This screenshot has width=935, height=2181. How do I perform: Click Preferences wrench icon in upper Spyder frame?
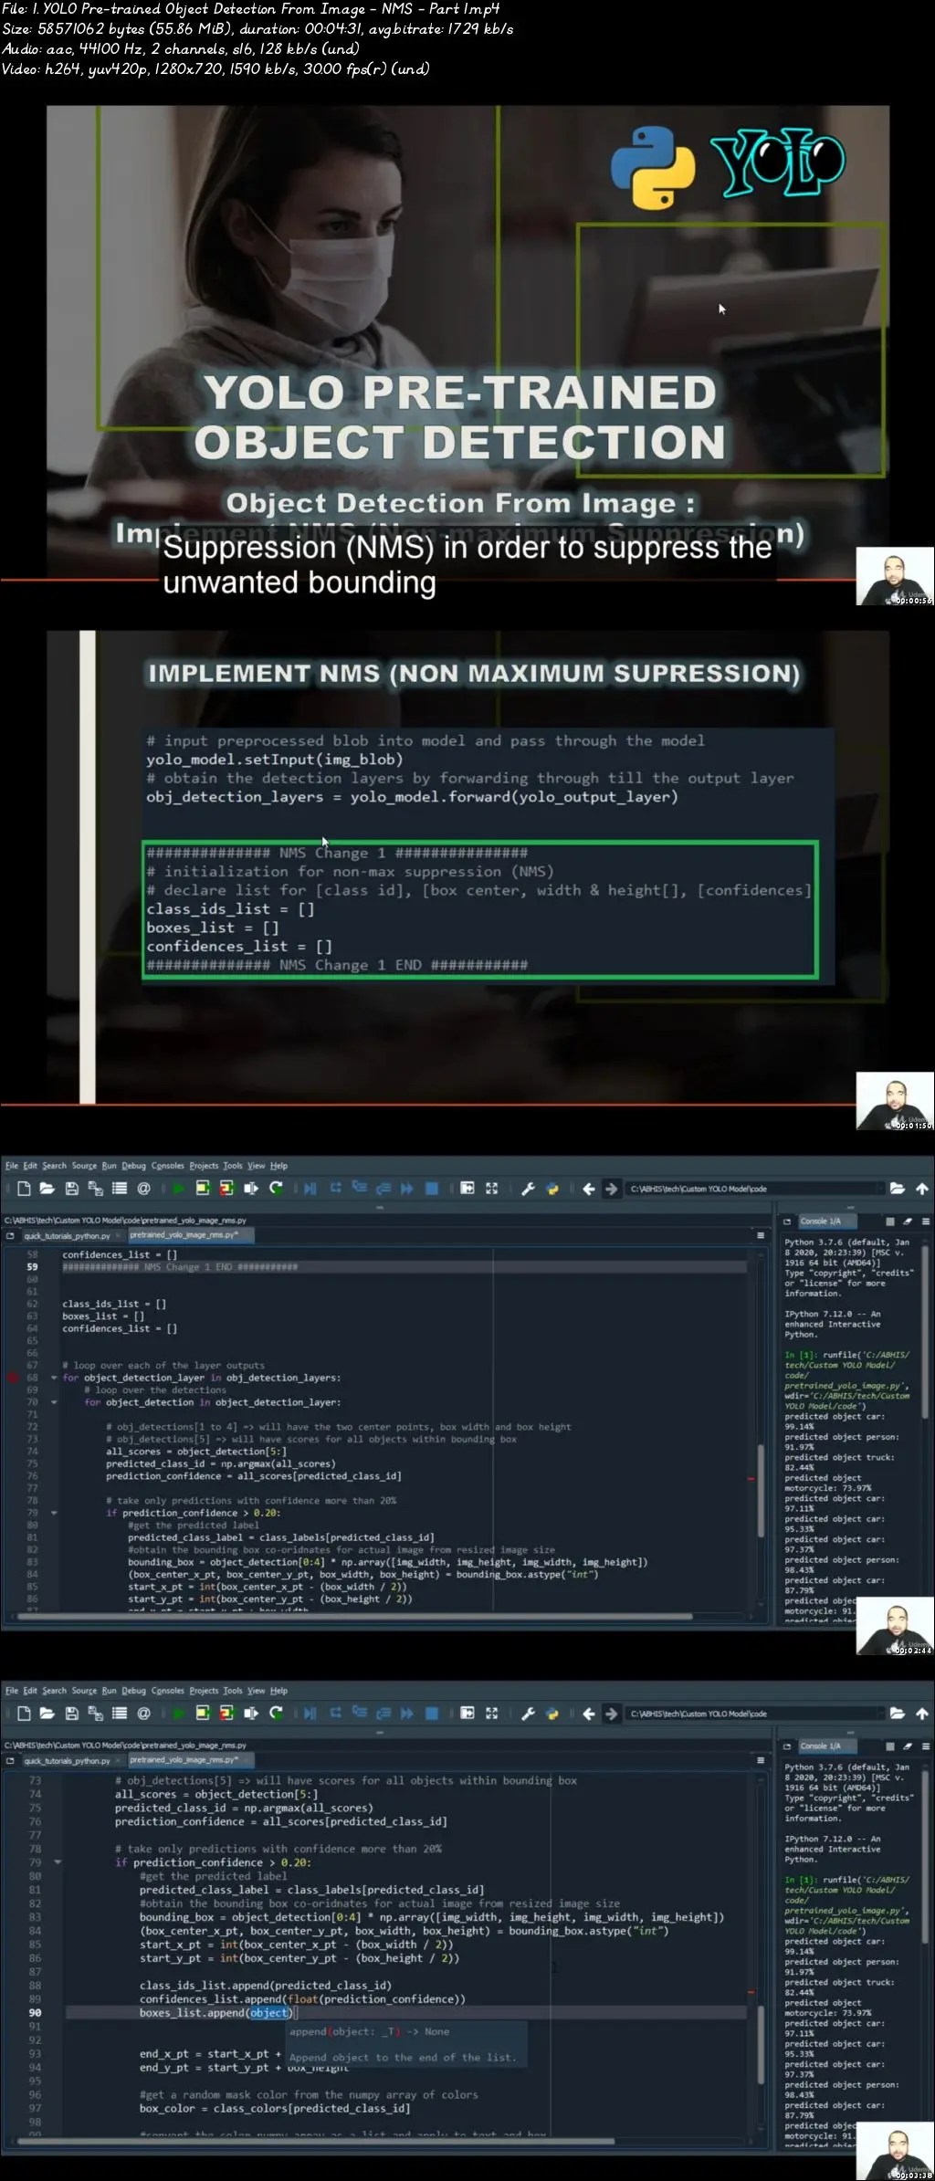528,1188
